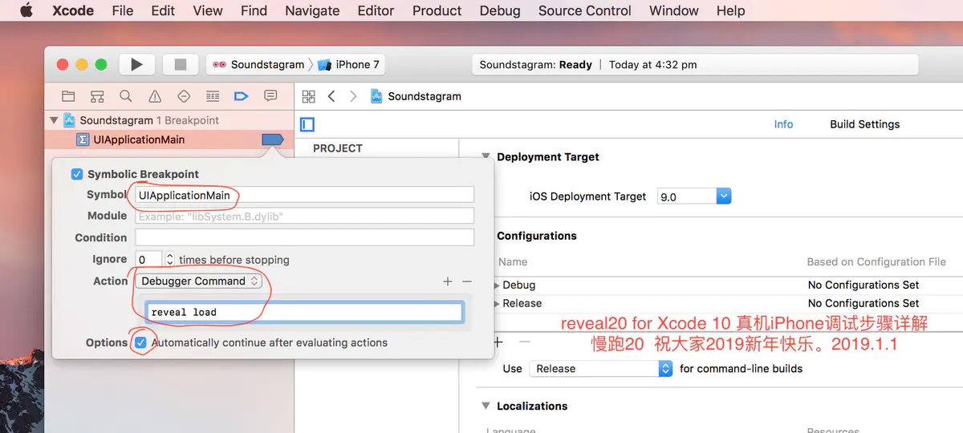
Task: Hide the project and targets list
Action: click(x=307, y=124)
